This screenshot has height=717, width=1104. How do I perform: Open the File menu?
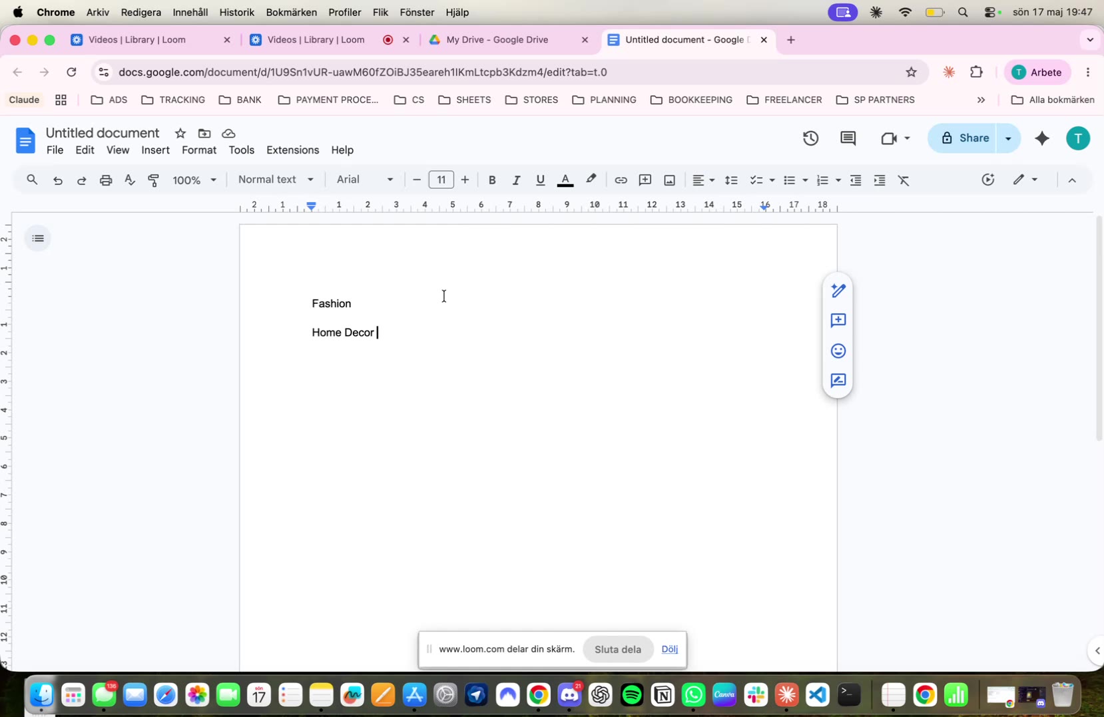pos(55,150)
